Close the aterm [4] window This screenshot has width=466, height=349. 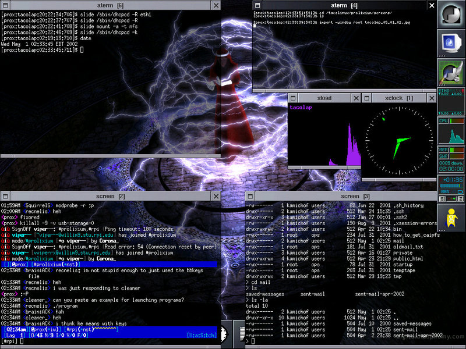click(x=432, y=5)
